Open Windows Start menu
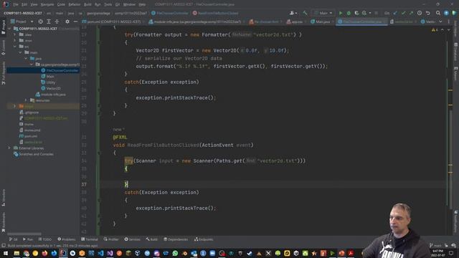This screenshot has width=459, height=258. [6, 253]
